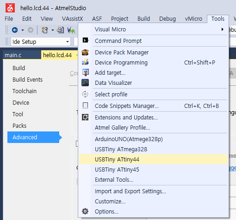This screenshot has width=236, height=220.
Task: Click the Atmel Studio ladybug logo
Action: click(10, 8)
